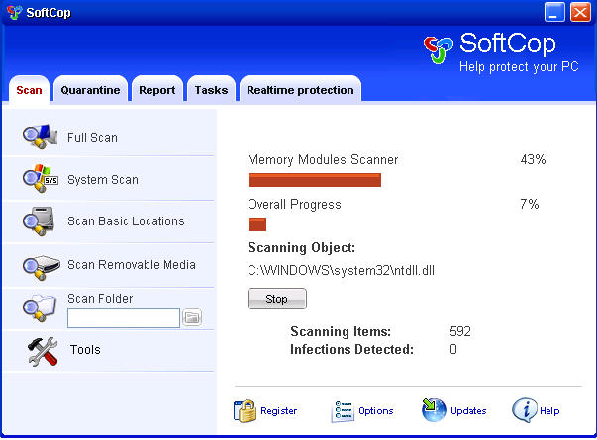Open the Quarantine tab
597x440 pixels.
(x=90, y=90)
